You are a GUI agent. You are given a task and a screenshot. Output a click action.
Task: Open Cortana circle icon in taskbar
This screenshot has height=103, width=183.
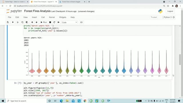click(x=49, y=101)
